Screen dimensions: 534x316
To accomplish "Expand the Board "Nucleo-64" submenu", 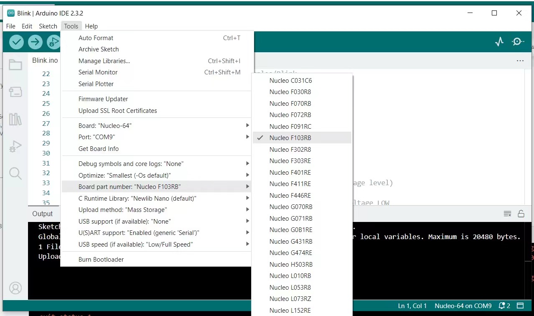I will [x=157, y=126].
